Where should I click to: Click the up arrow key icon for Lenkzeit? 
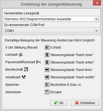click(47, 55)
